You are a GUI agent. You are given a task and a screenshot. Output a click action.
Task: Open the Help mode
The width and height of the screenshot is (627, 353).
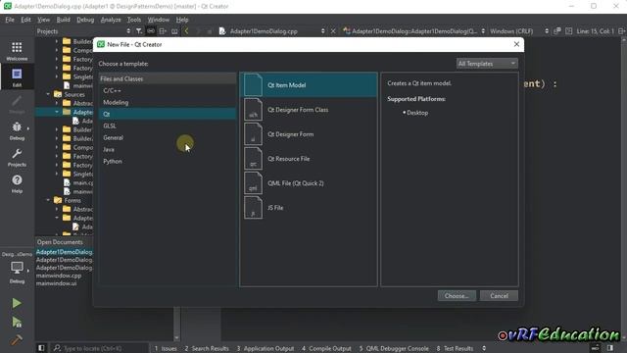[17, 183]
